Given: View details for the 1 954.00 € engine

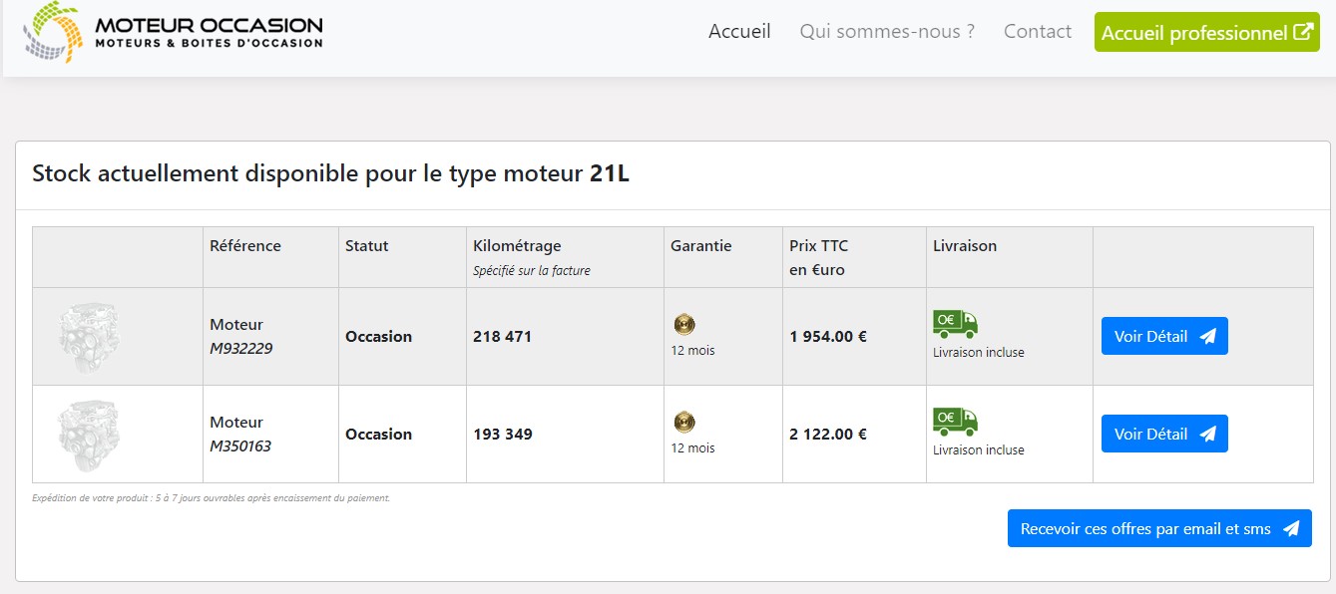Looking at the screenshot, I should tap(1163, 337).
